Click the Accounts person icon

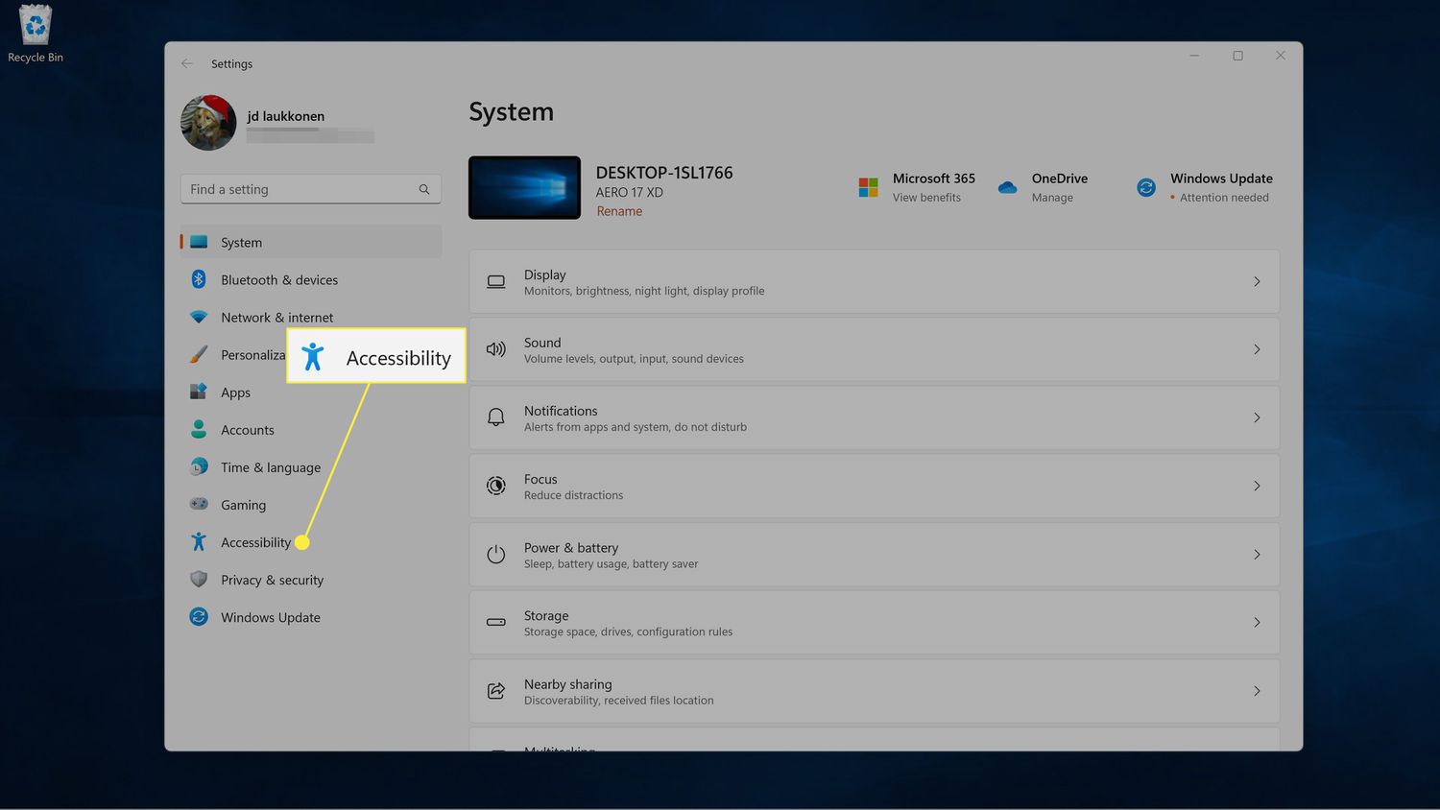click(x=199, y=429)
